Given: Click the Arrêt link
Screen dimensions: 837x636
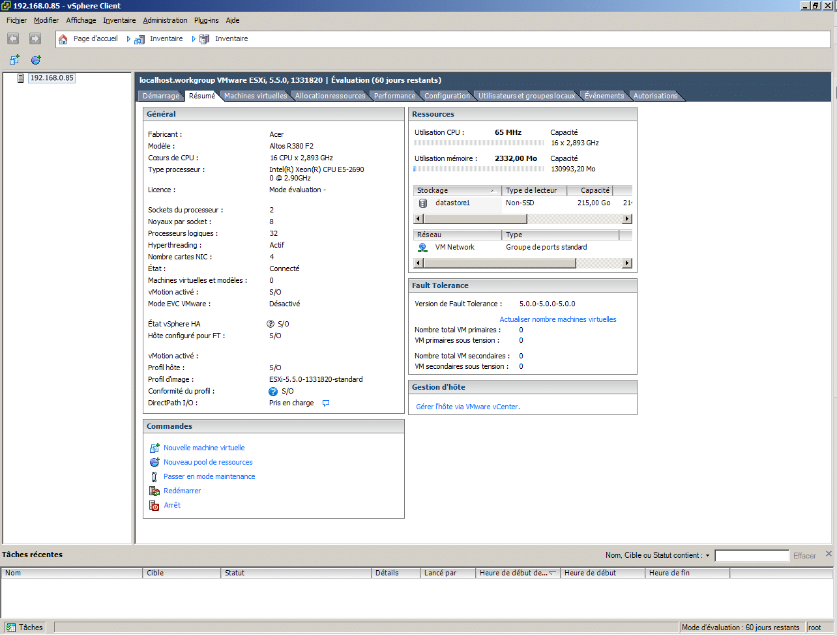Looking at the screenshot, I should pyautogui.click(x=172, y=506).
